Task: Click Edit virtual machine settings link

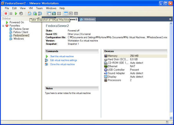Action: pos(64,60)
